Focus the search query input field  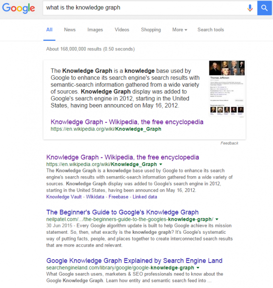[144, 8]
